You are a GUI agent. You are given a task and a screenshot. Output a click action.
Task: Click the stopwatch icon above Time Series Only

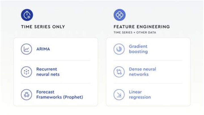[27, 15]
